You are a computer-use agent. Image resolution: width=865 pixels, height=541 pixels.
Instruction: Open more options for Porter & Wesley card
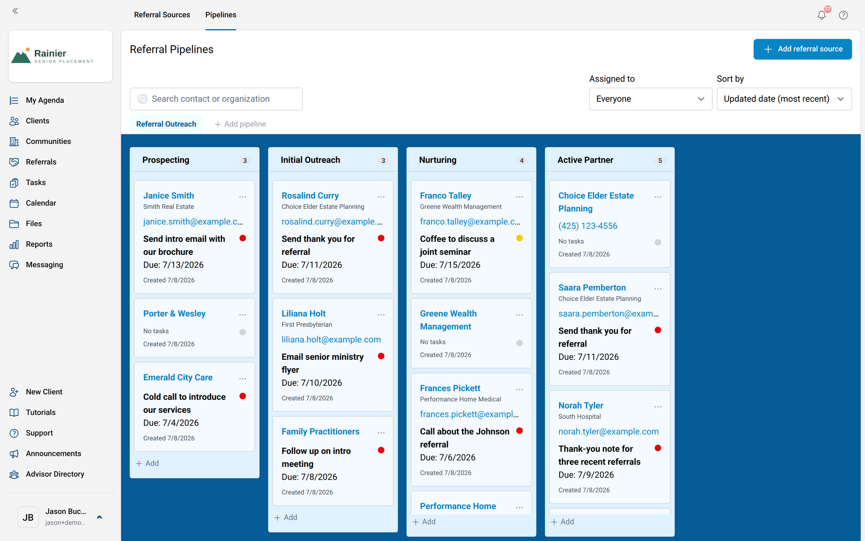[243, 315]
